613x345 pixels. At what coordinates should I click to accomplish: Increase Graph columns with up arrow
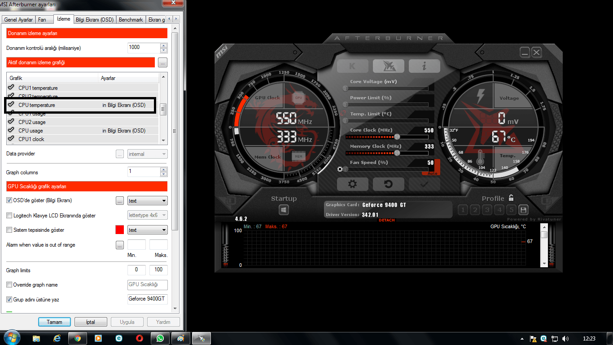coord(164,169)
